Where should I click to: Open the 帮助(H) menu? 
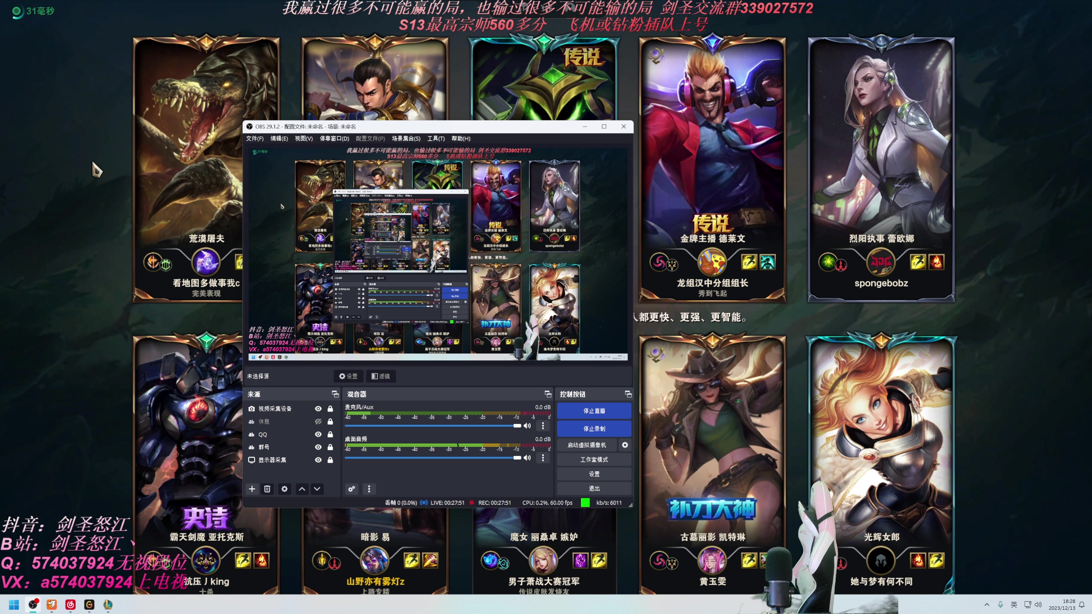pyautogui.click(x=461, y=139)
